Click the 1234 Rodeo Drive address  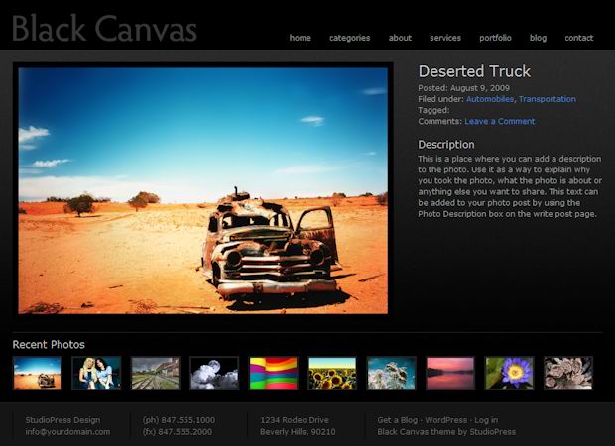coord(295,420)
